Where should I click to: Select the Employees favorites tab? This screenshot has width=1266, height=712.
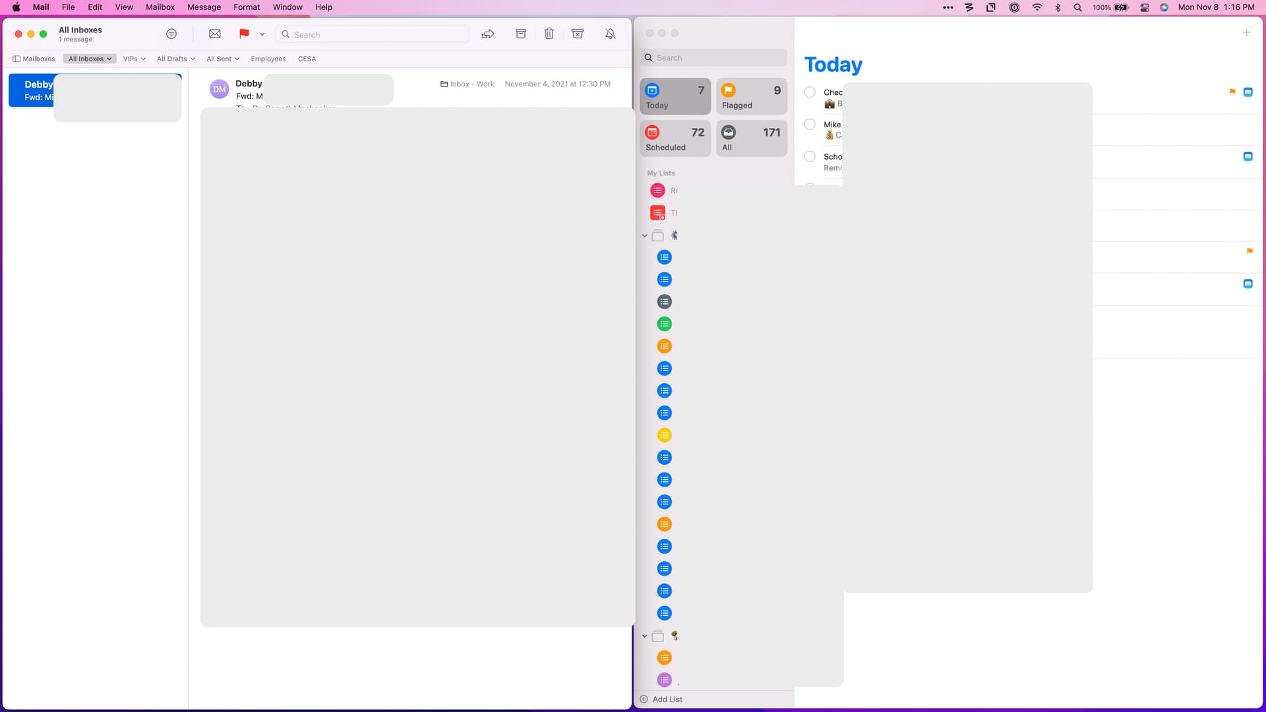tap(268, 59)
